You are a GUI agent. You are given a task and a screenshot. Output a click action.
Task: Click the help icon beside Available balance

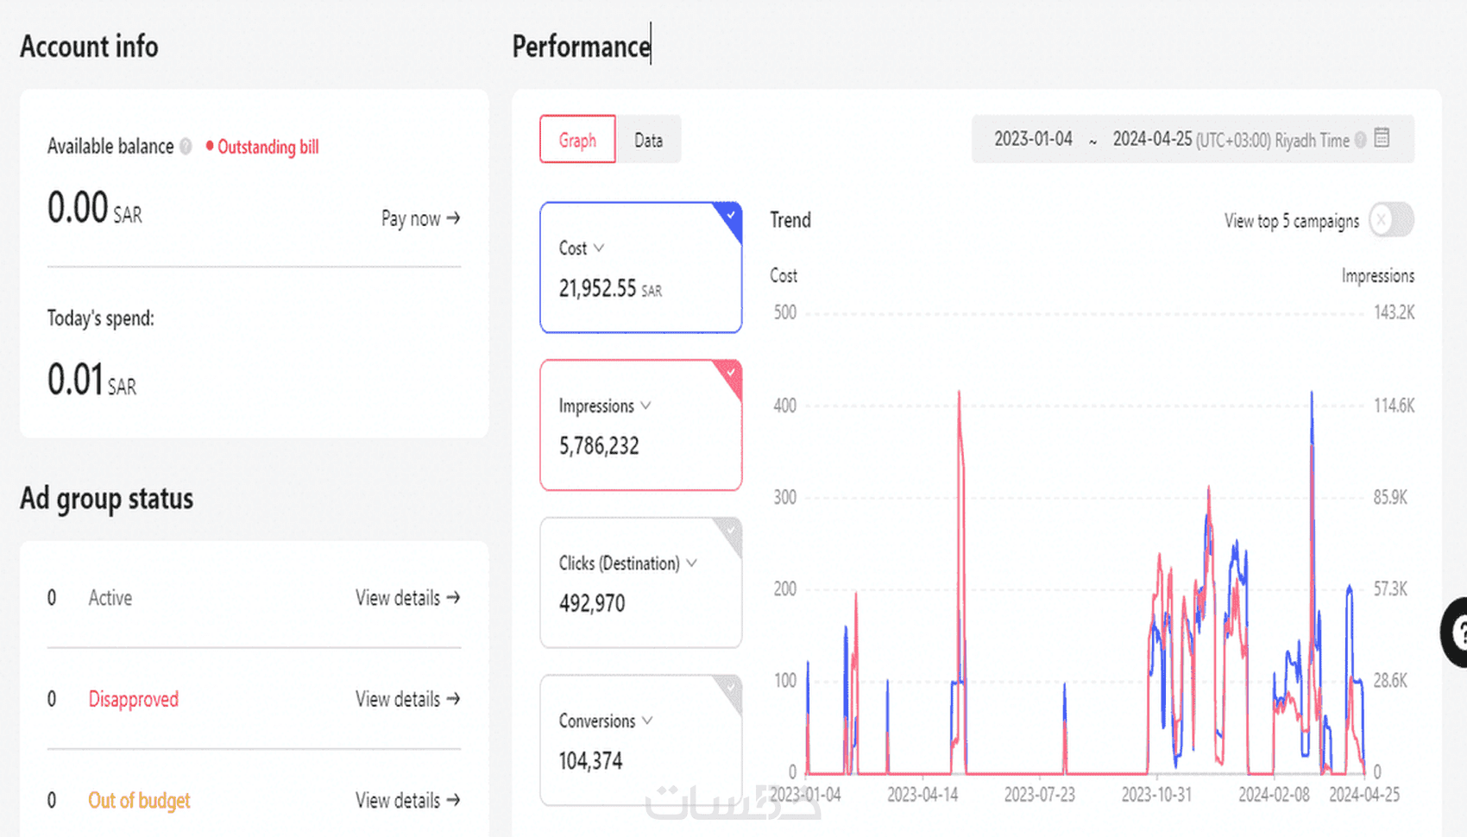pyautogui.click(x=186, y=147)
